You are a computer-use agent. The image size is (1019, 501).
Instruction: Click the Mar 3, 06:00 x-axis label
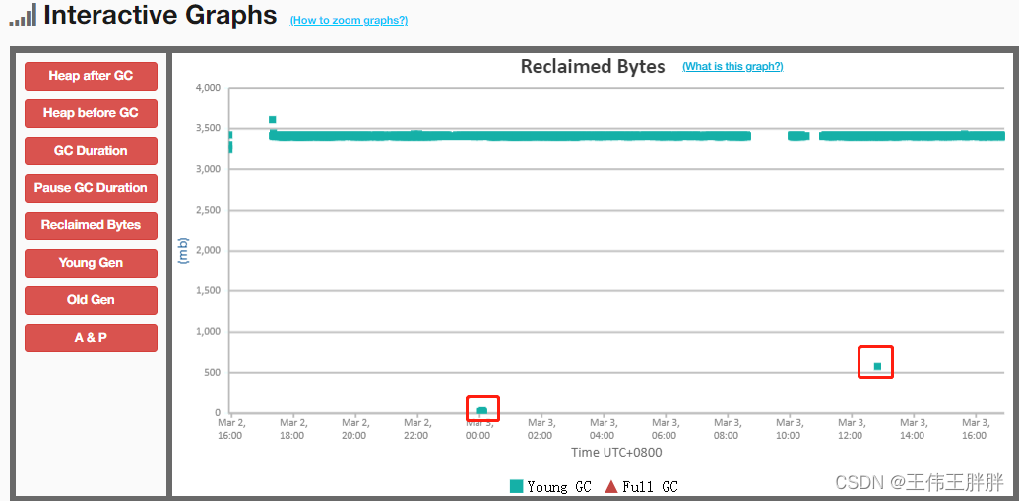pyautogui.click(x=665, y=429)
